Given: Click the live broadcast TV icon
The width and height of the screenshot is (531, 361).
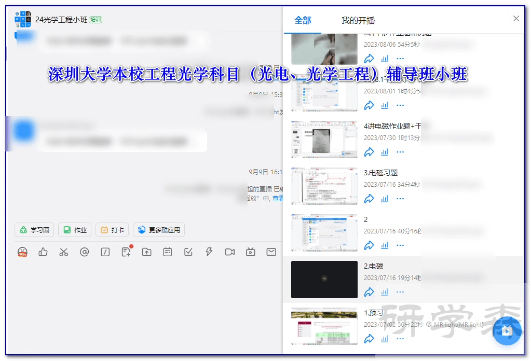Looking at the screenshot, I should pos(251,252).
